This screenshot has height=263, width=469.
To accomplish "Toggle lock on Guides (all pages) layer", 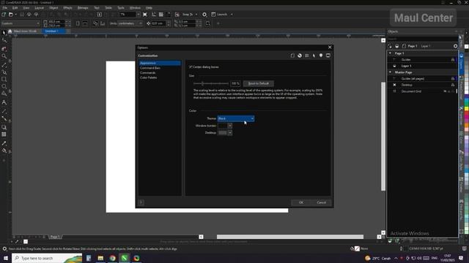I will (x=453, y=79).
